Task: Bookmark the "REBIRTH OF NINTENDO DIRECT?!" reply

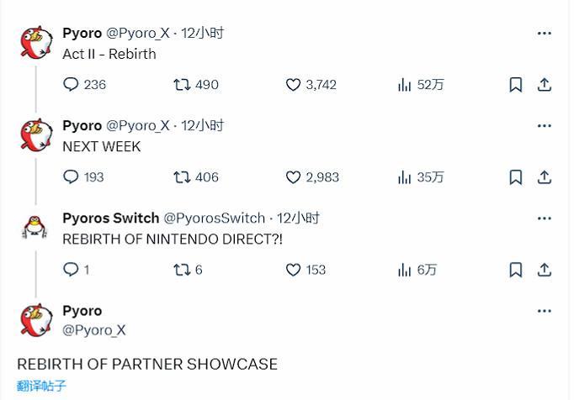Action: tap(516, 270)
